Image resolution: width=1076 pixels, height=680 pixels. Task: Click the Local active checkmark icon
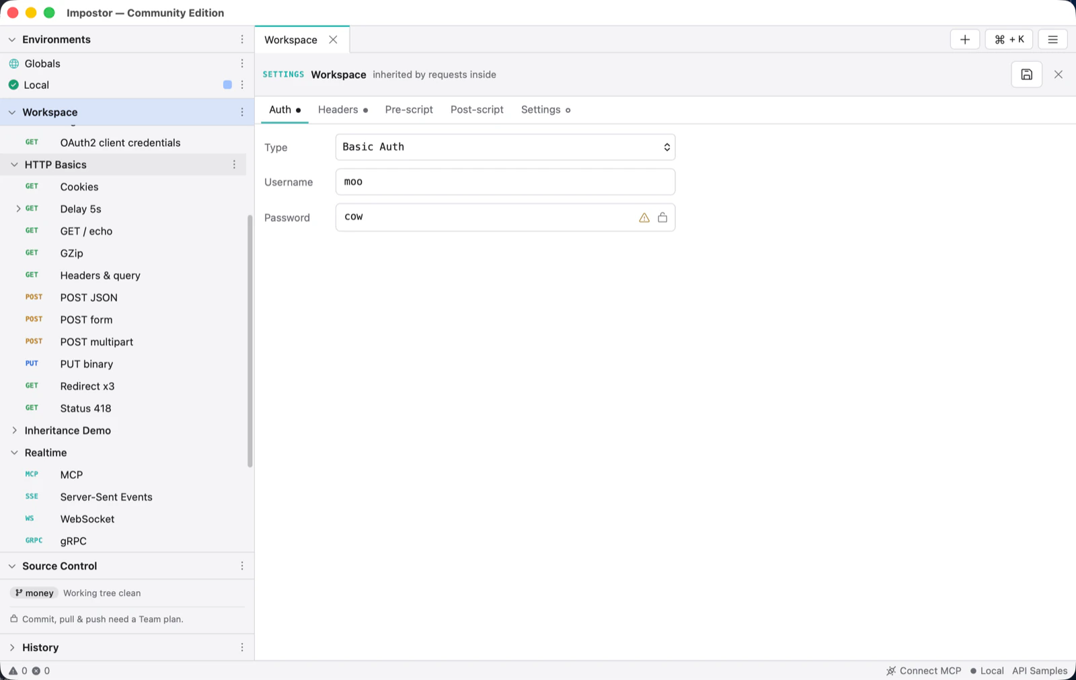tap(13, 85)
